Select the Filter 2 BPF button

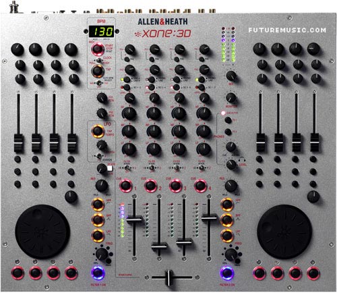(227, 220)
